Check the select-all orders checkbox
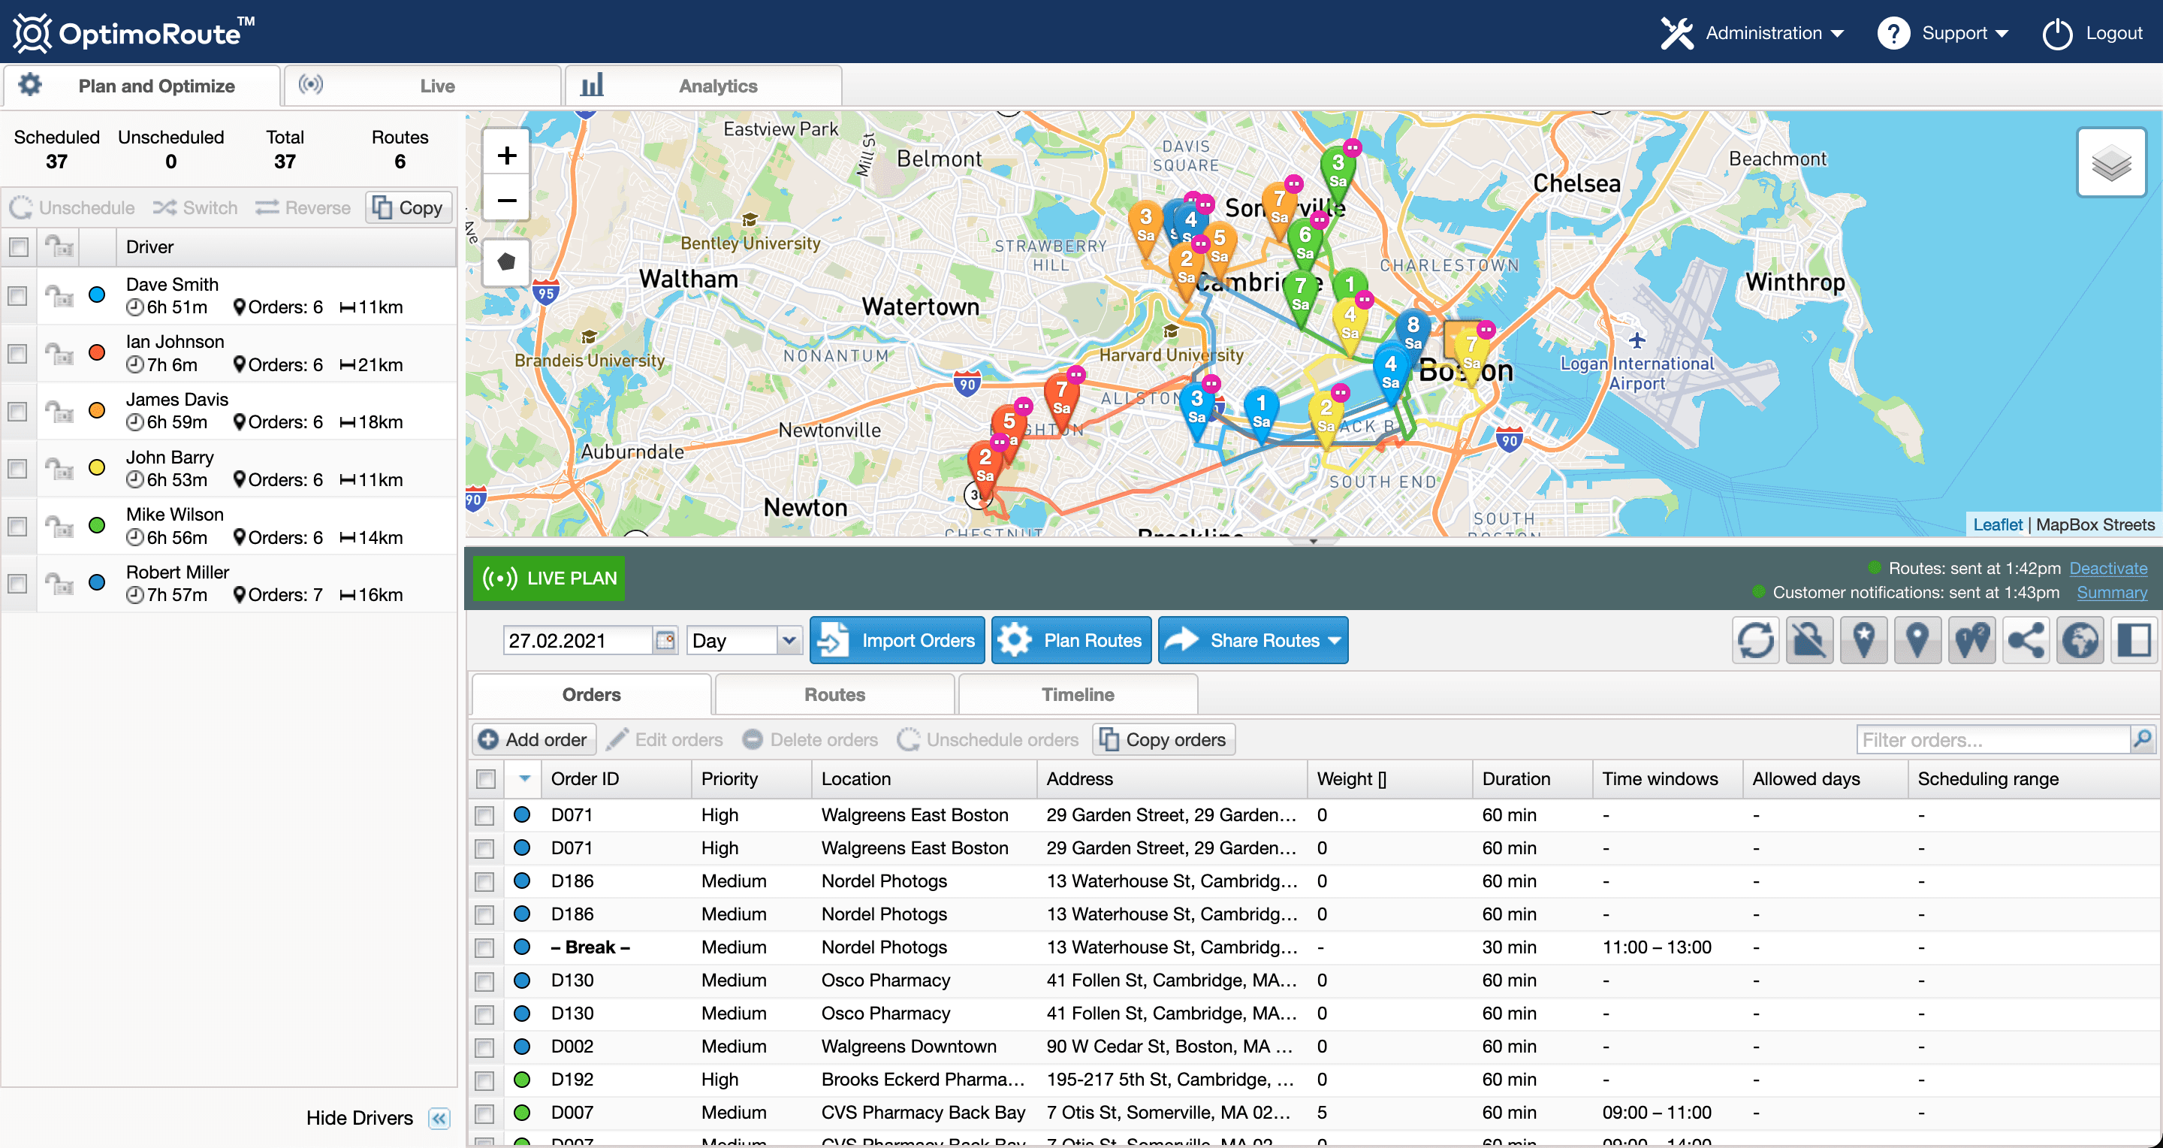This screenshot has height=1148, width=2163. pyautogui.click(x=485, y=778)
